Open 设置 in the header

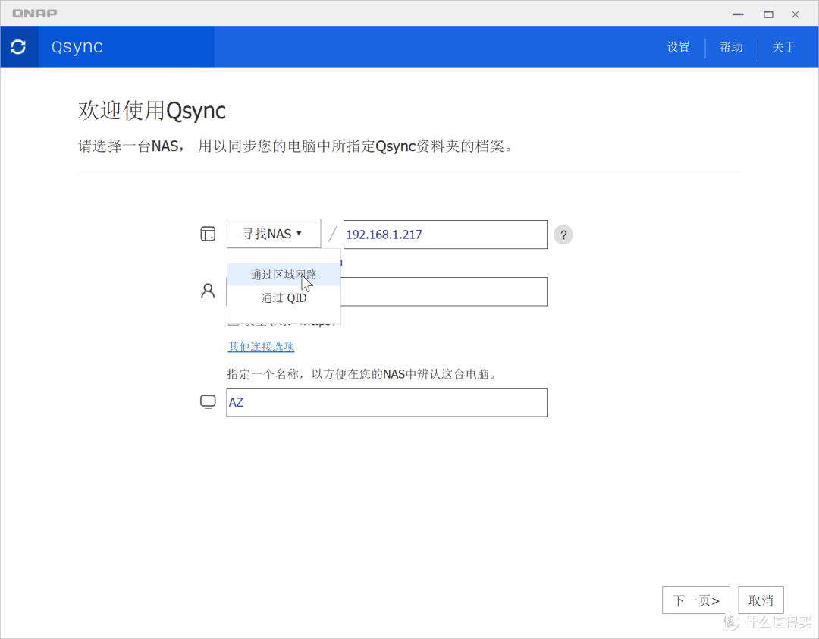678,47
